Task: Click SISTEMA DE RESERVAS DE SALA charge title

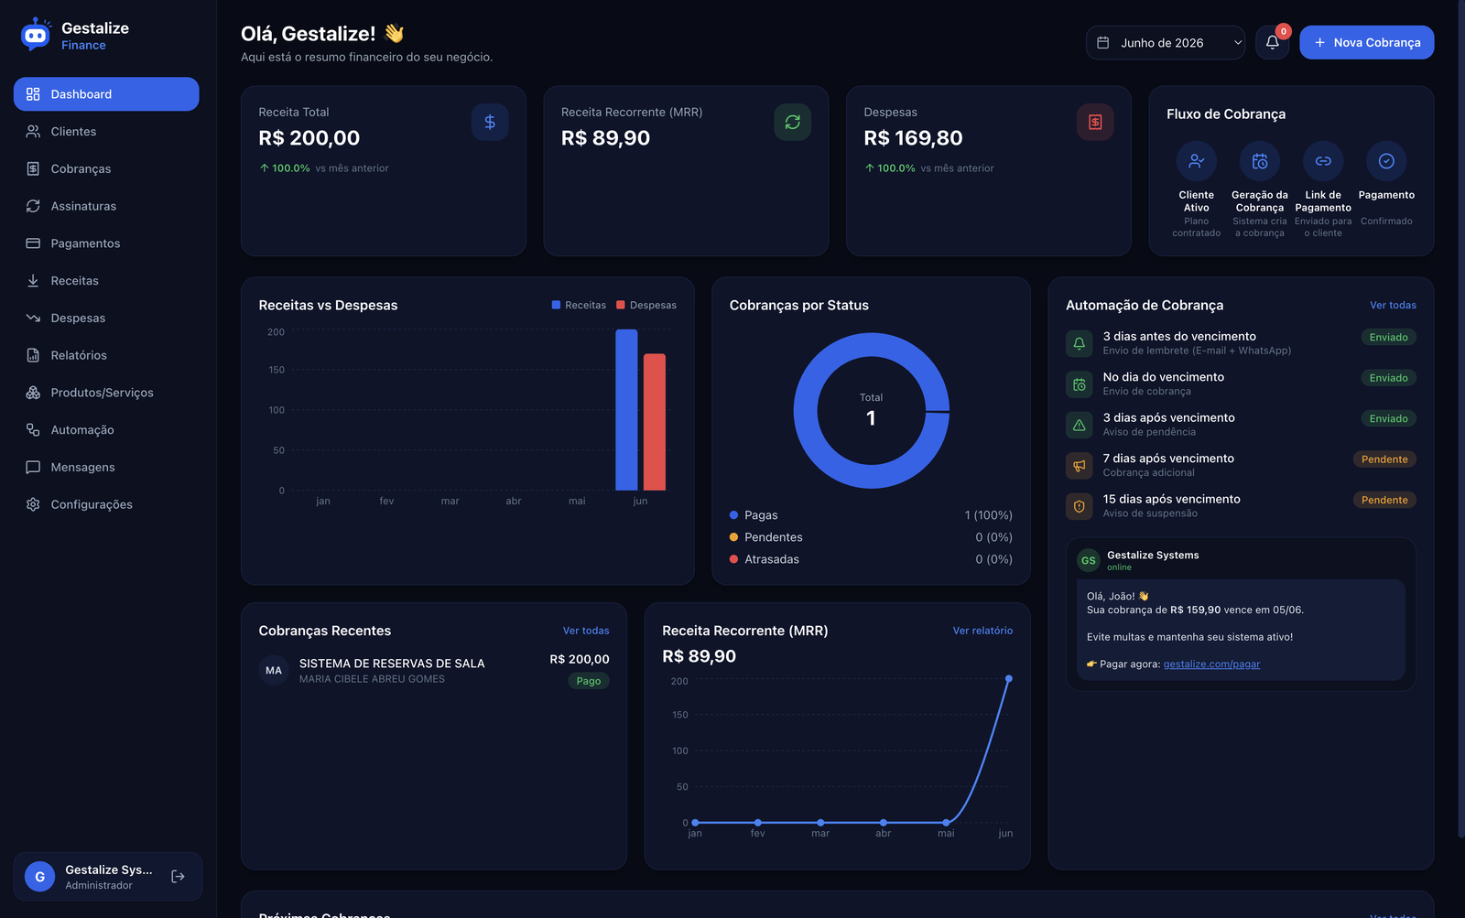Action: click(392, 664)
